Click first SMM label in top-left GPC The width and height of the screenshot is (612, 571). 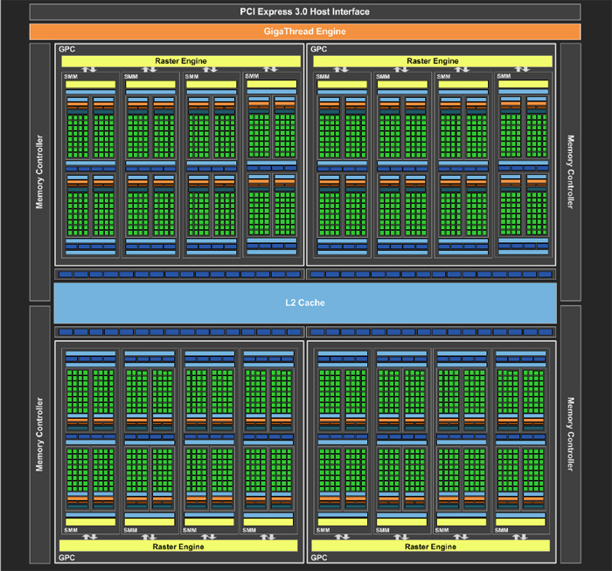[x=70, y=77]
